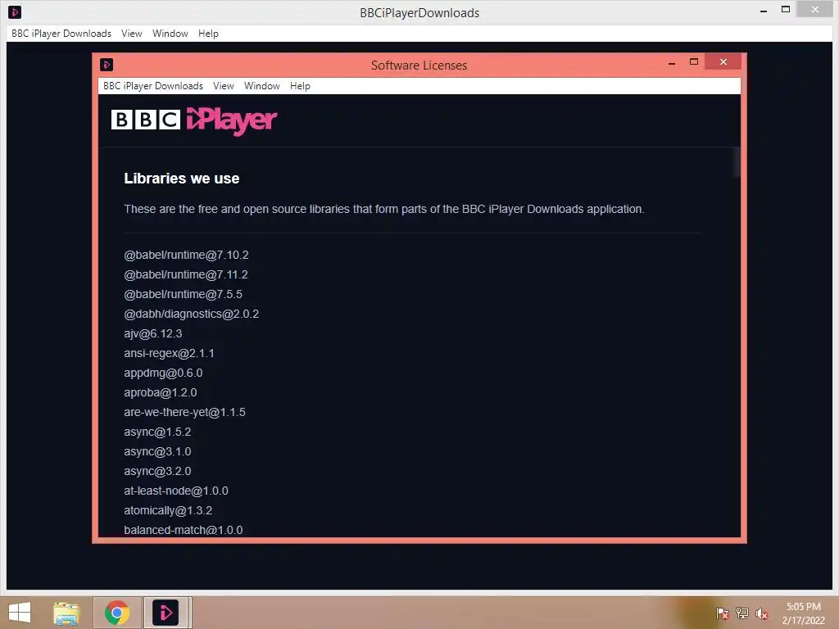
Task: Click the @babel/runtime@7.5.5 entry
Action: click(183, 295)
